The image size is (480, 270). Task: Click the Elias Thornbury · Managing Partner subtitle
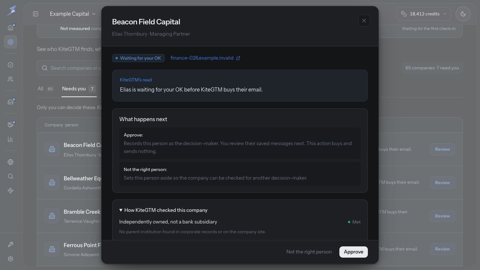click(151, 34)
